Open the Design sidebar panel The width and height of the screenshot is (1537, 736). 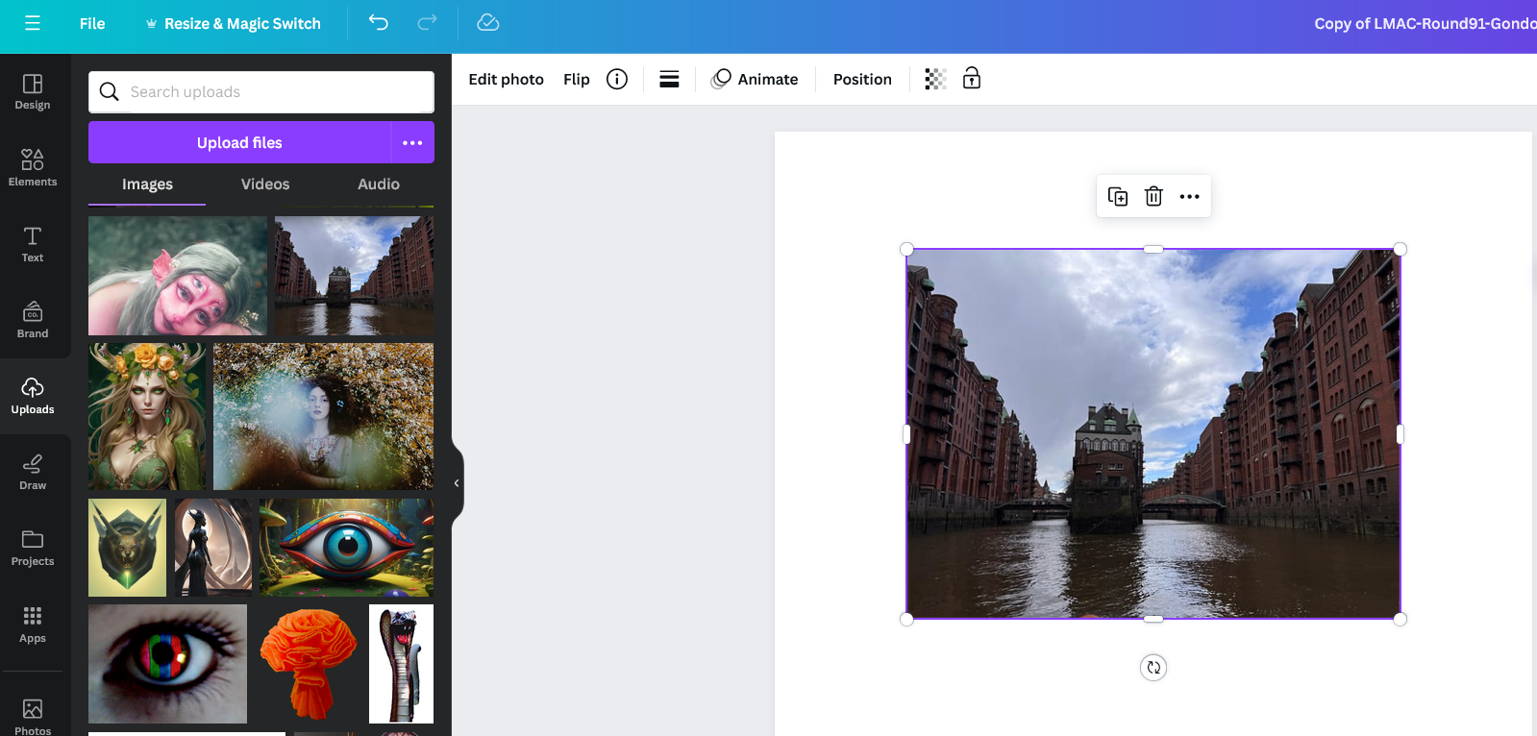pyautogui.click(x=33, y=92)
